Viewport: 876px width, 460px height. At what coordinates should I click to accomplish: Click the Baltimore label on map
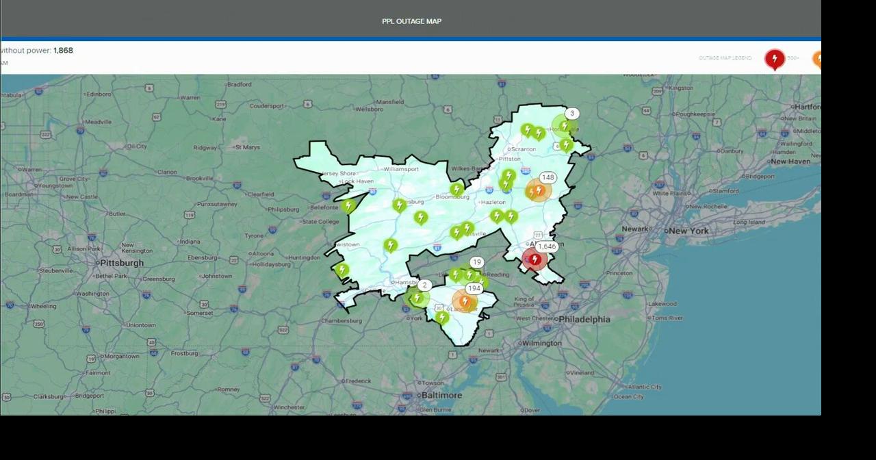442,395
